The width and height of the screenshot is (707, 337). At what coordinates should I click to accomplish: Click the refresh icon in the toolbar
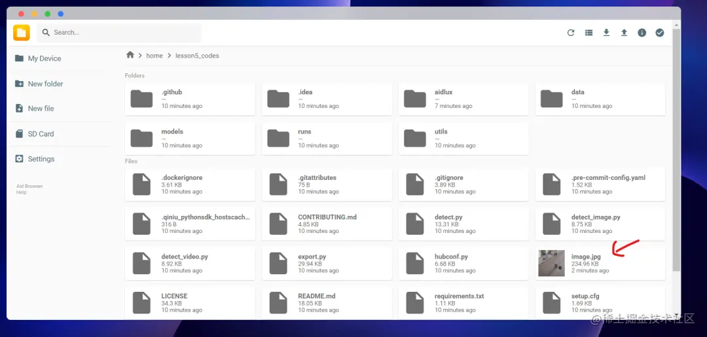(571, 33)
